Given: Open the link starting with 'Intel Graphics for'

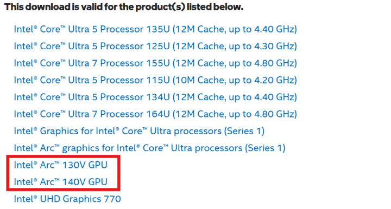Looking at the screenshot, I should click(x=139, y=131).
